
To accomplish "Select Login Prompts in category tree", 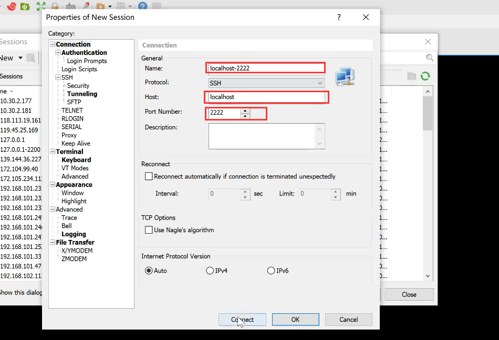I will click(87, 61).
